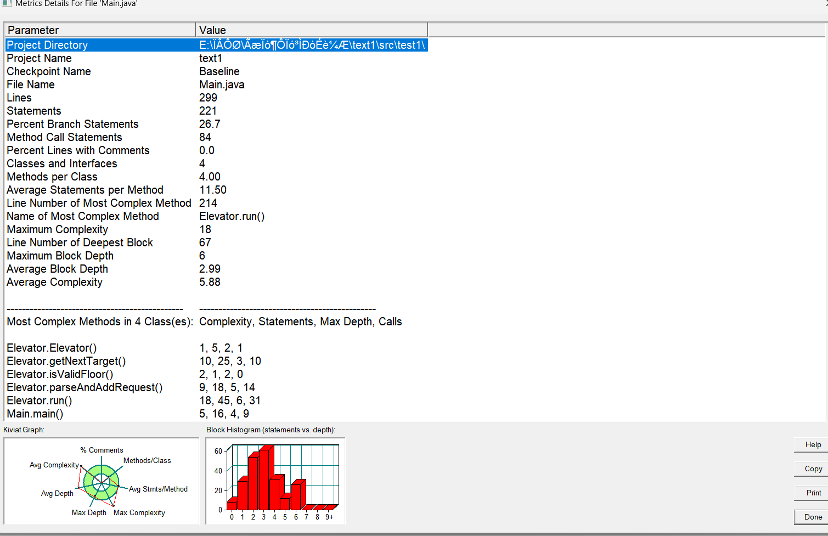Select the Percent Branch Statements row
The height and width of the screenshot is (536, 828).
216,124
